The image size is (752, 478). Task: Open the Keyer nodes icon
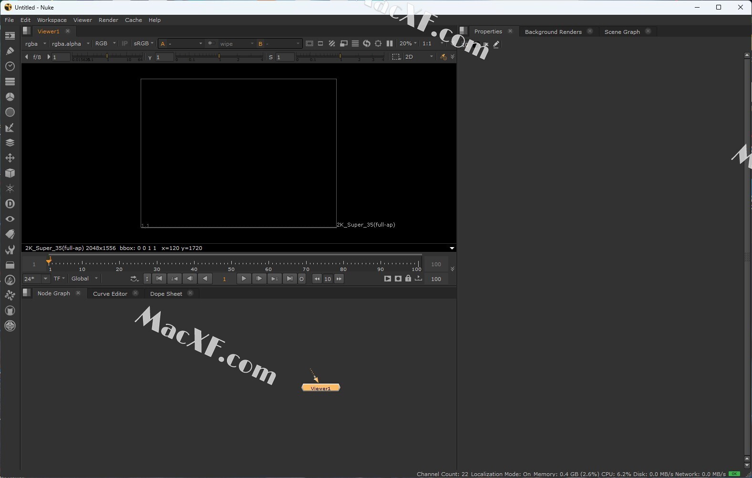pos(10,127)
